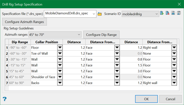The height and width of the screenshot is (105, 184).
Task: Confirm with the OK button
Action: (146, 99)
